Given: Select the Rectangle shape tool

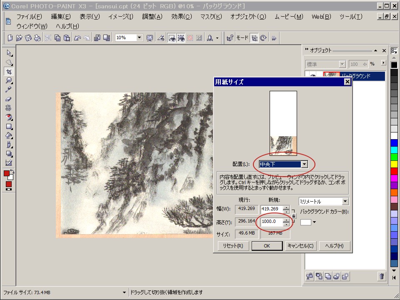Looking at the screenshot, I should (x=9, y=127).
